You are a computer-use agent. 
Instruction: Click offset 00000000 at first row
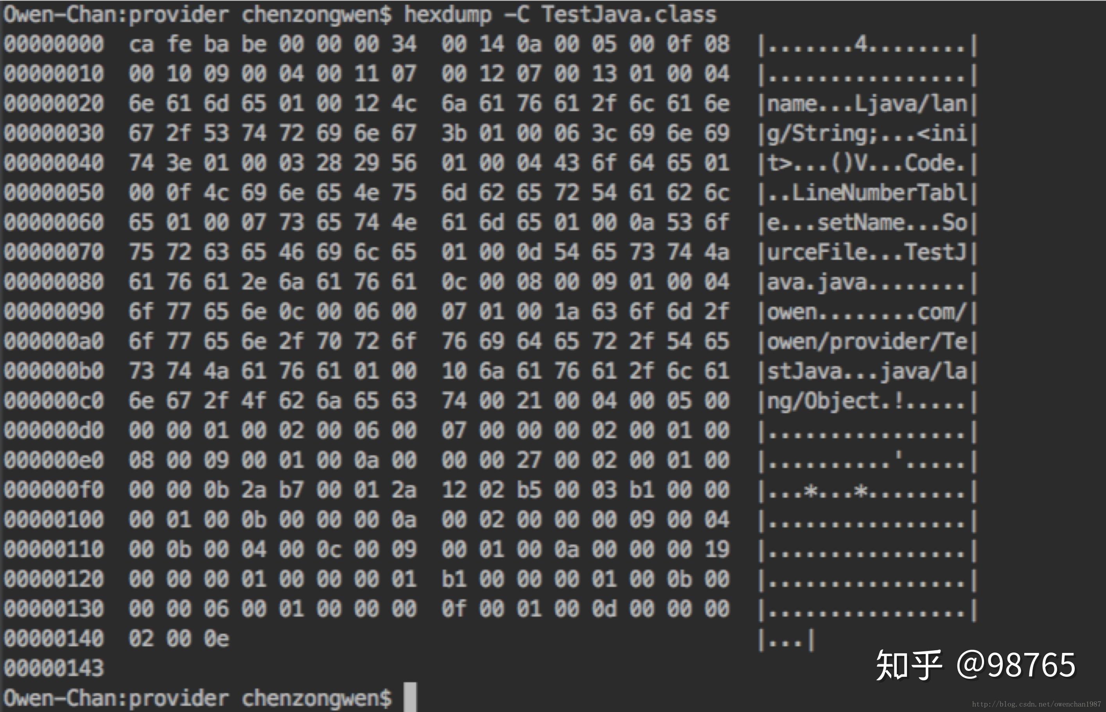(x=54, y=44)
